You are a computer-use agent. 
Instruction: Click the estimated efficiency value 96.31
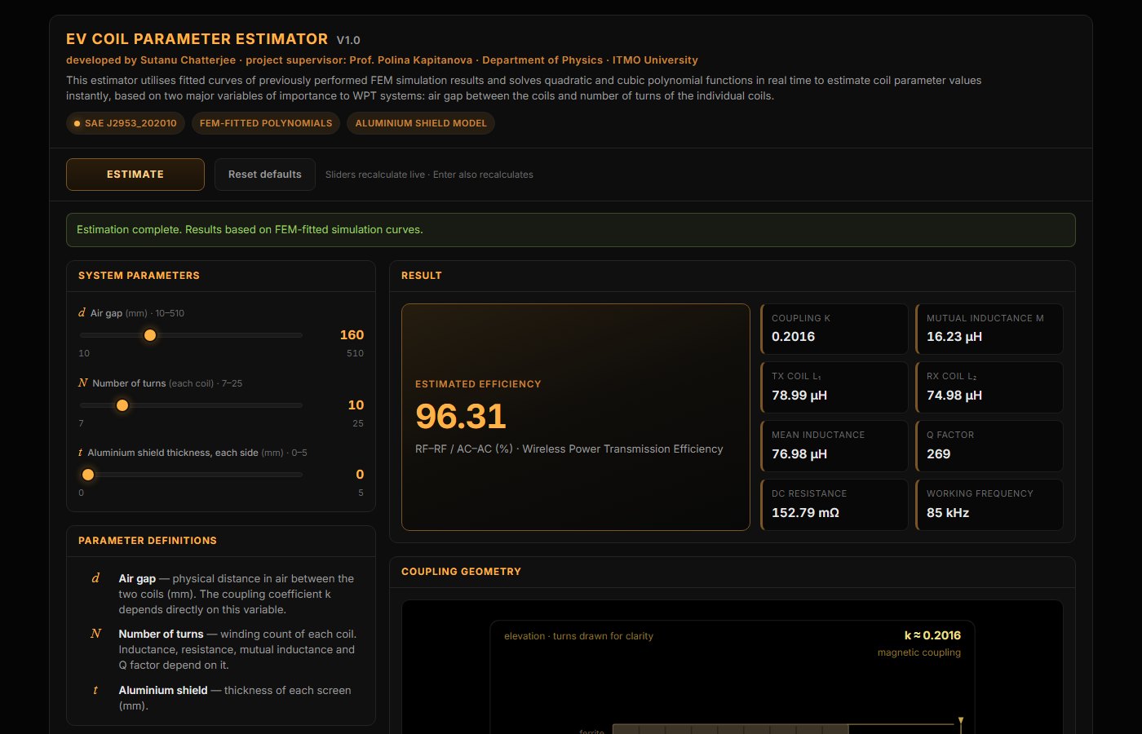[x=461, y=417]
